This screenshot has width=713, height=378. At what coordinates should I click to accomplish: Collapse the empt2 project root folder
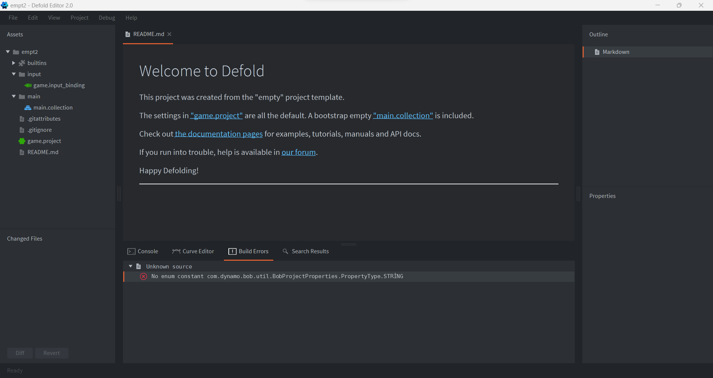(7, 52)
